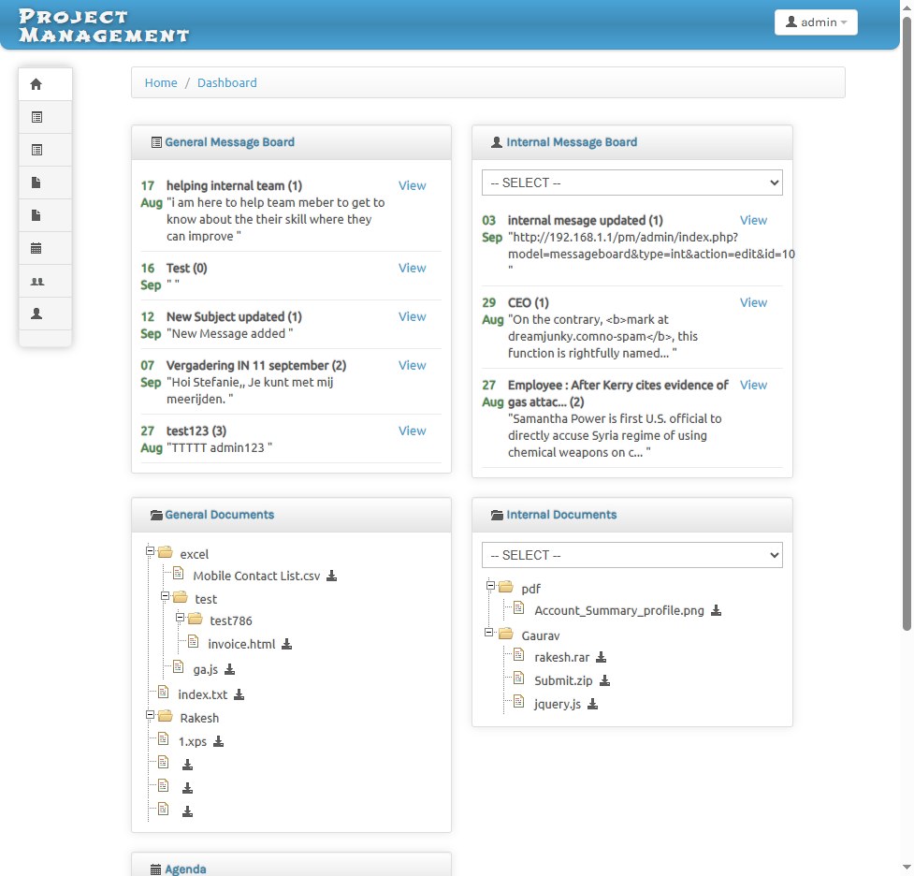The image size is (914, 876).
Task: Download Account_Summary_profile.png
Action: coord(717,610)
